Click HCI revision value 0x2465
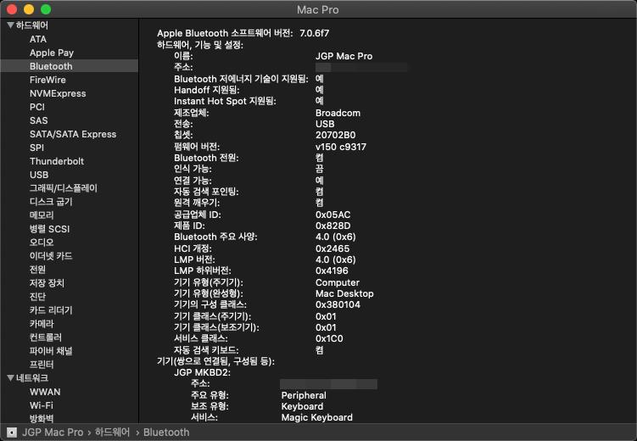This screenshot has width=637, height=441. (x=332, y=248)
